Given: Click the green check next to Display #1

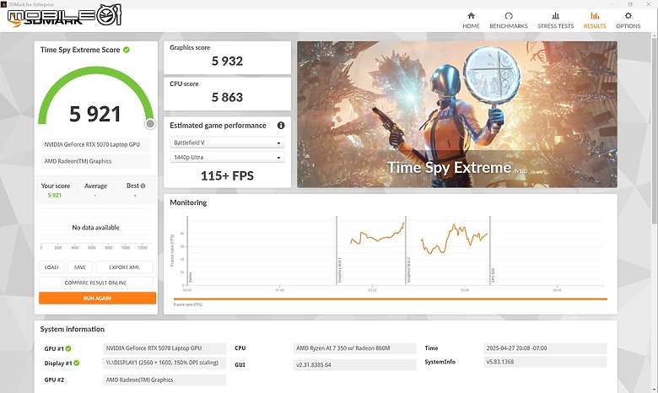Looking at the screenshot, I should click(77, 363).
